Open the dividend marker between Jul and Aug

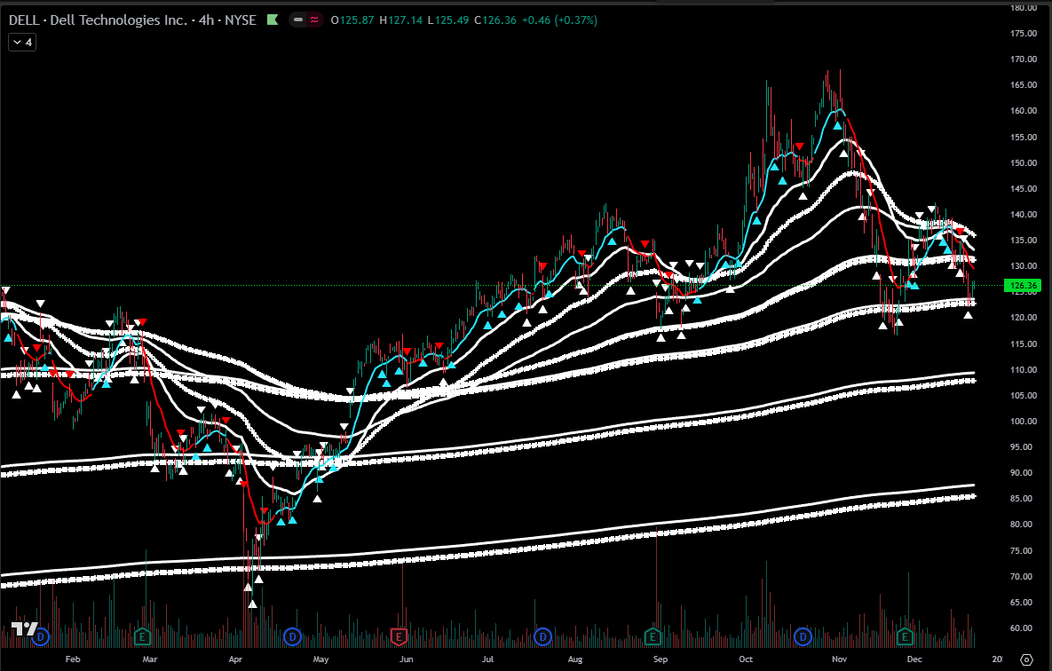coord(542,636)
